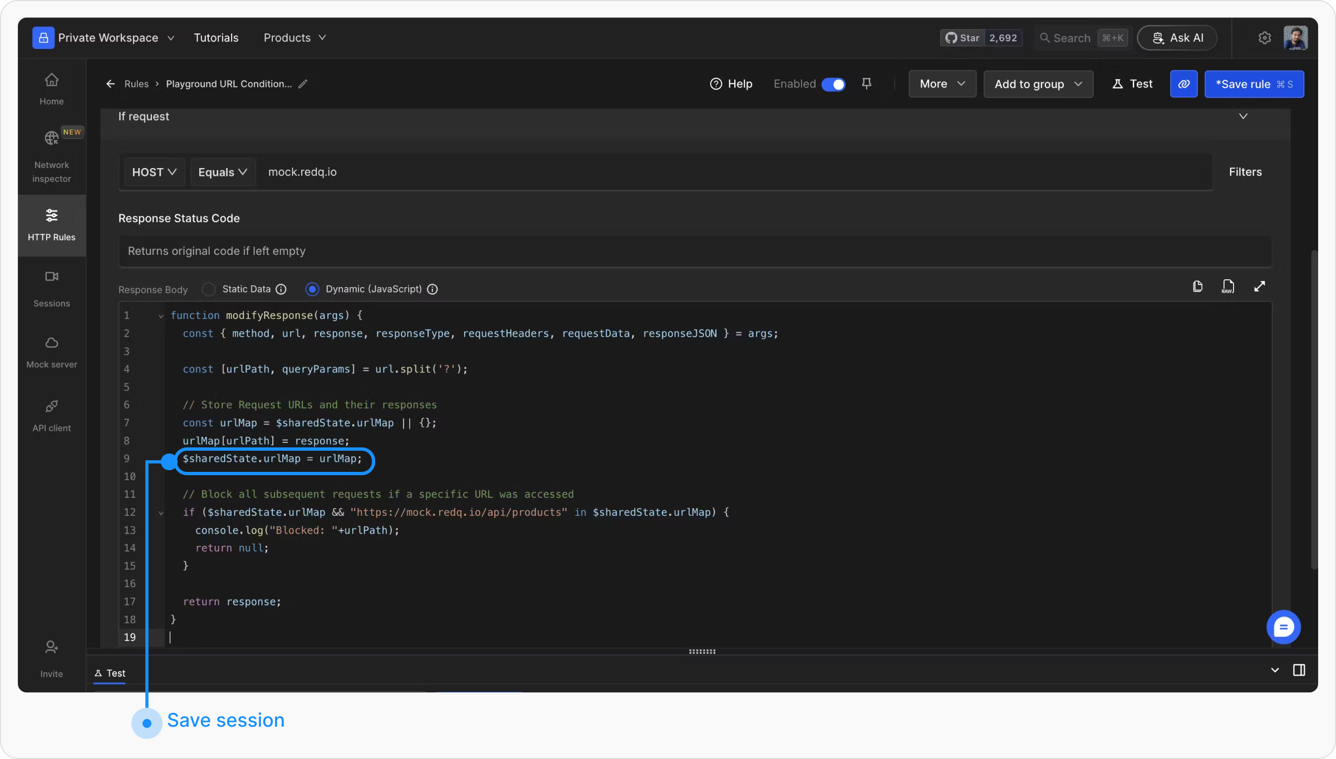The height and width of the screenshot is (759, 1336).
Task: Click the Save rule button
Action: tap(1254, 84)
